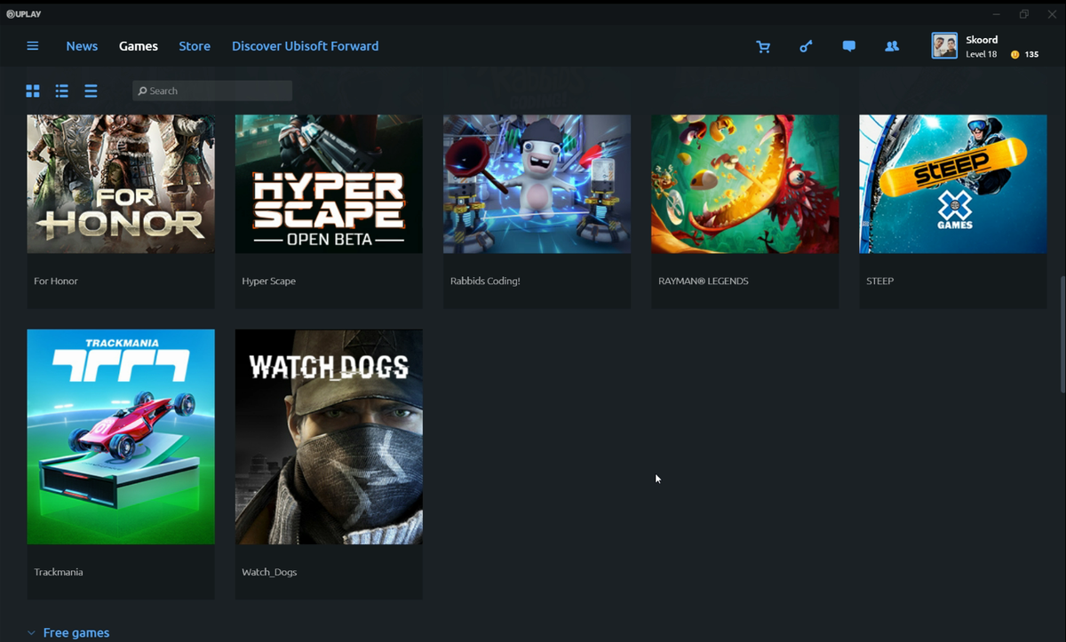The image size is (1066, 642).
Task: Click the Skoord profile avatar
Action: (944, 46)
